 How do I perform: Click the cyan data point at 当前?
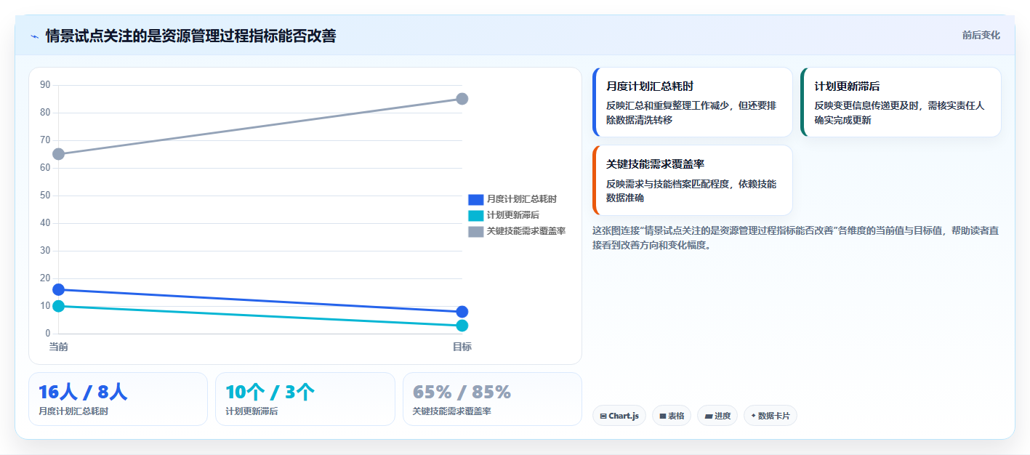pyautogui.click(x=59, y=306)
